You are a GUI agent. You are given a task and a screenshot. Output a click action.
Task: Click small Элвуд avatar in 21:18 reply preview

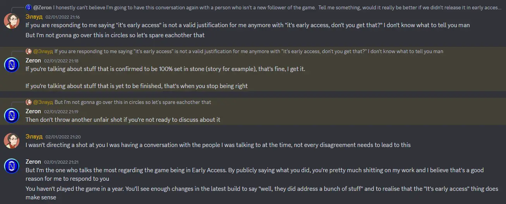coord(29,51)
